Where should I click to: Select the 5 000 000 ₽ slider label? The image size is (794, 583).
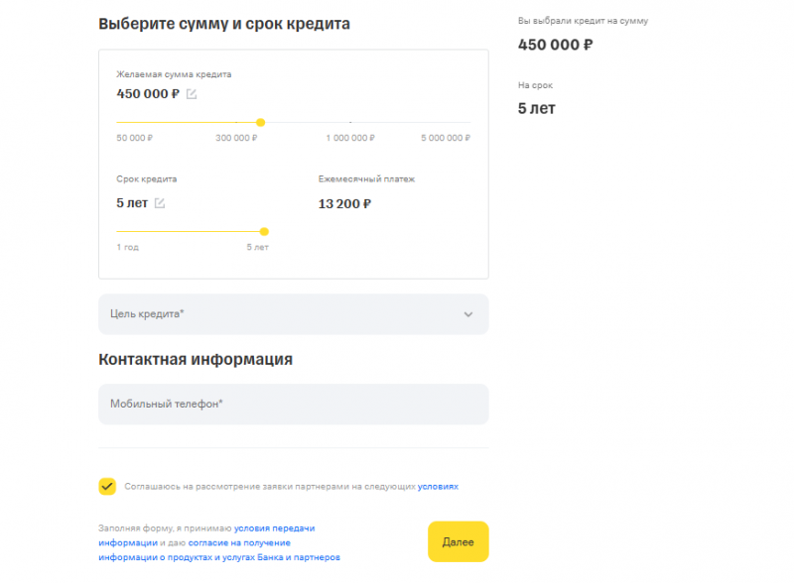(x=444, y=138)
